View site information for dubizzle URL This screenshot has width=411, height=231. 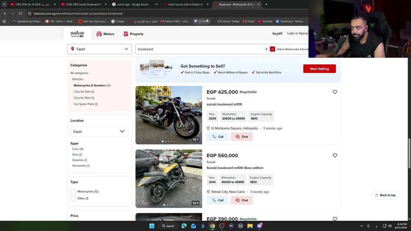(29, 13)
